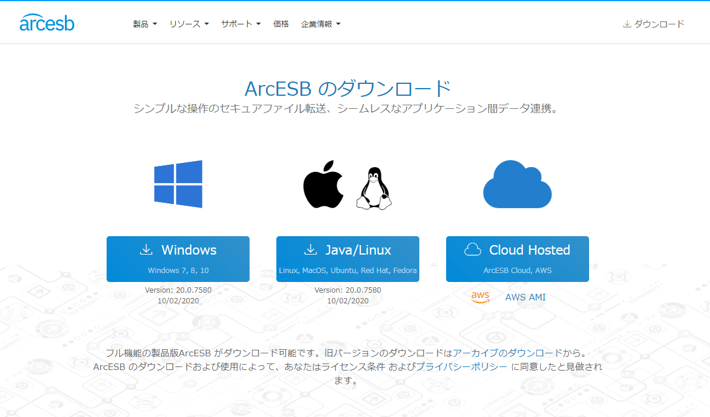Viewport: 710px width, 417px height.
Task: Choose the Cloud Hosted option
Action: pyautogui.click(x=518, y=259)
